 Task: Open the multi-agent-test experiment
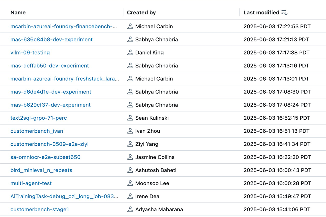(31, 183)
